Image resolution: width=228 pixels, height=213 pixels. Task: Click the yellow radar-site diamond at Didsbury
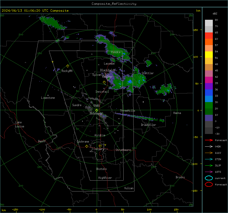pyautogui.click(x=97, y=110)
